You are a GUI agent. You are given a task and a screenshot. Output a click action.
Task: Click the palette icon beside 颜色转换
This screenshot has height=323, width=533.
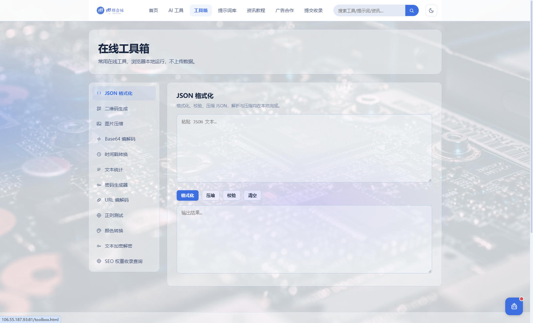tap(99, 231)
